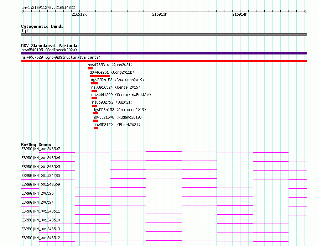Click the Cytogenetic Bands track title
Screen dimensions: 317x246
coord(42,26)
